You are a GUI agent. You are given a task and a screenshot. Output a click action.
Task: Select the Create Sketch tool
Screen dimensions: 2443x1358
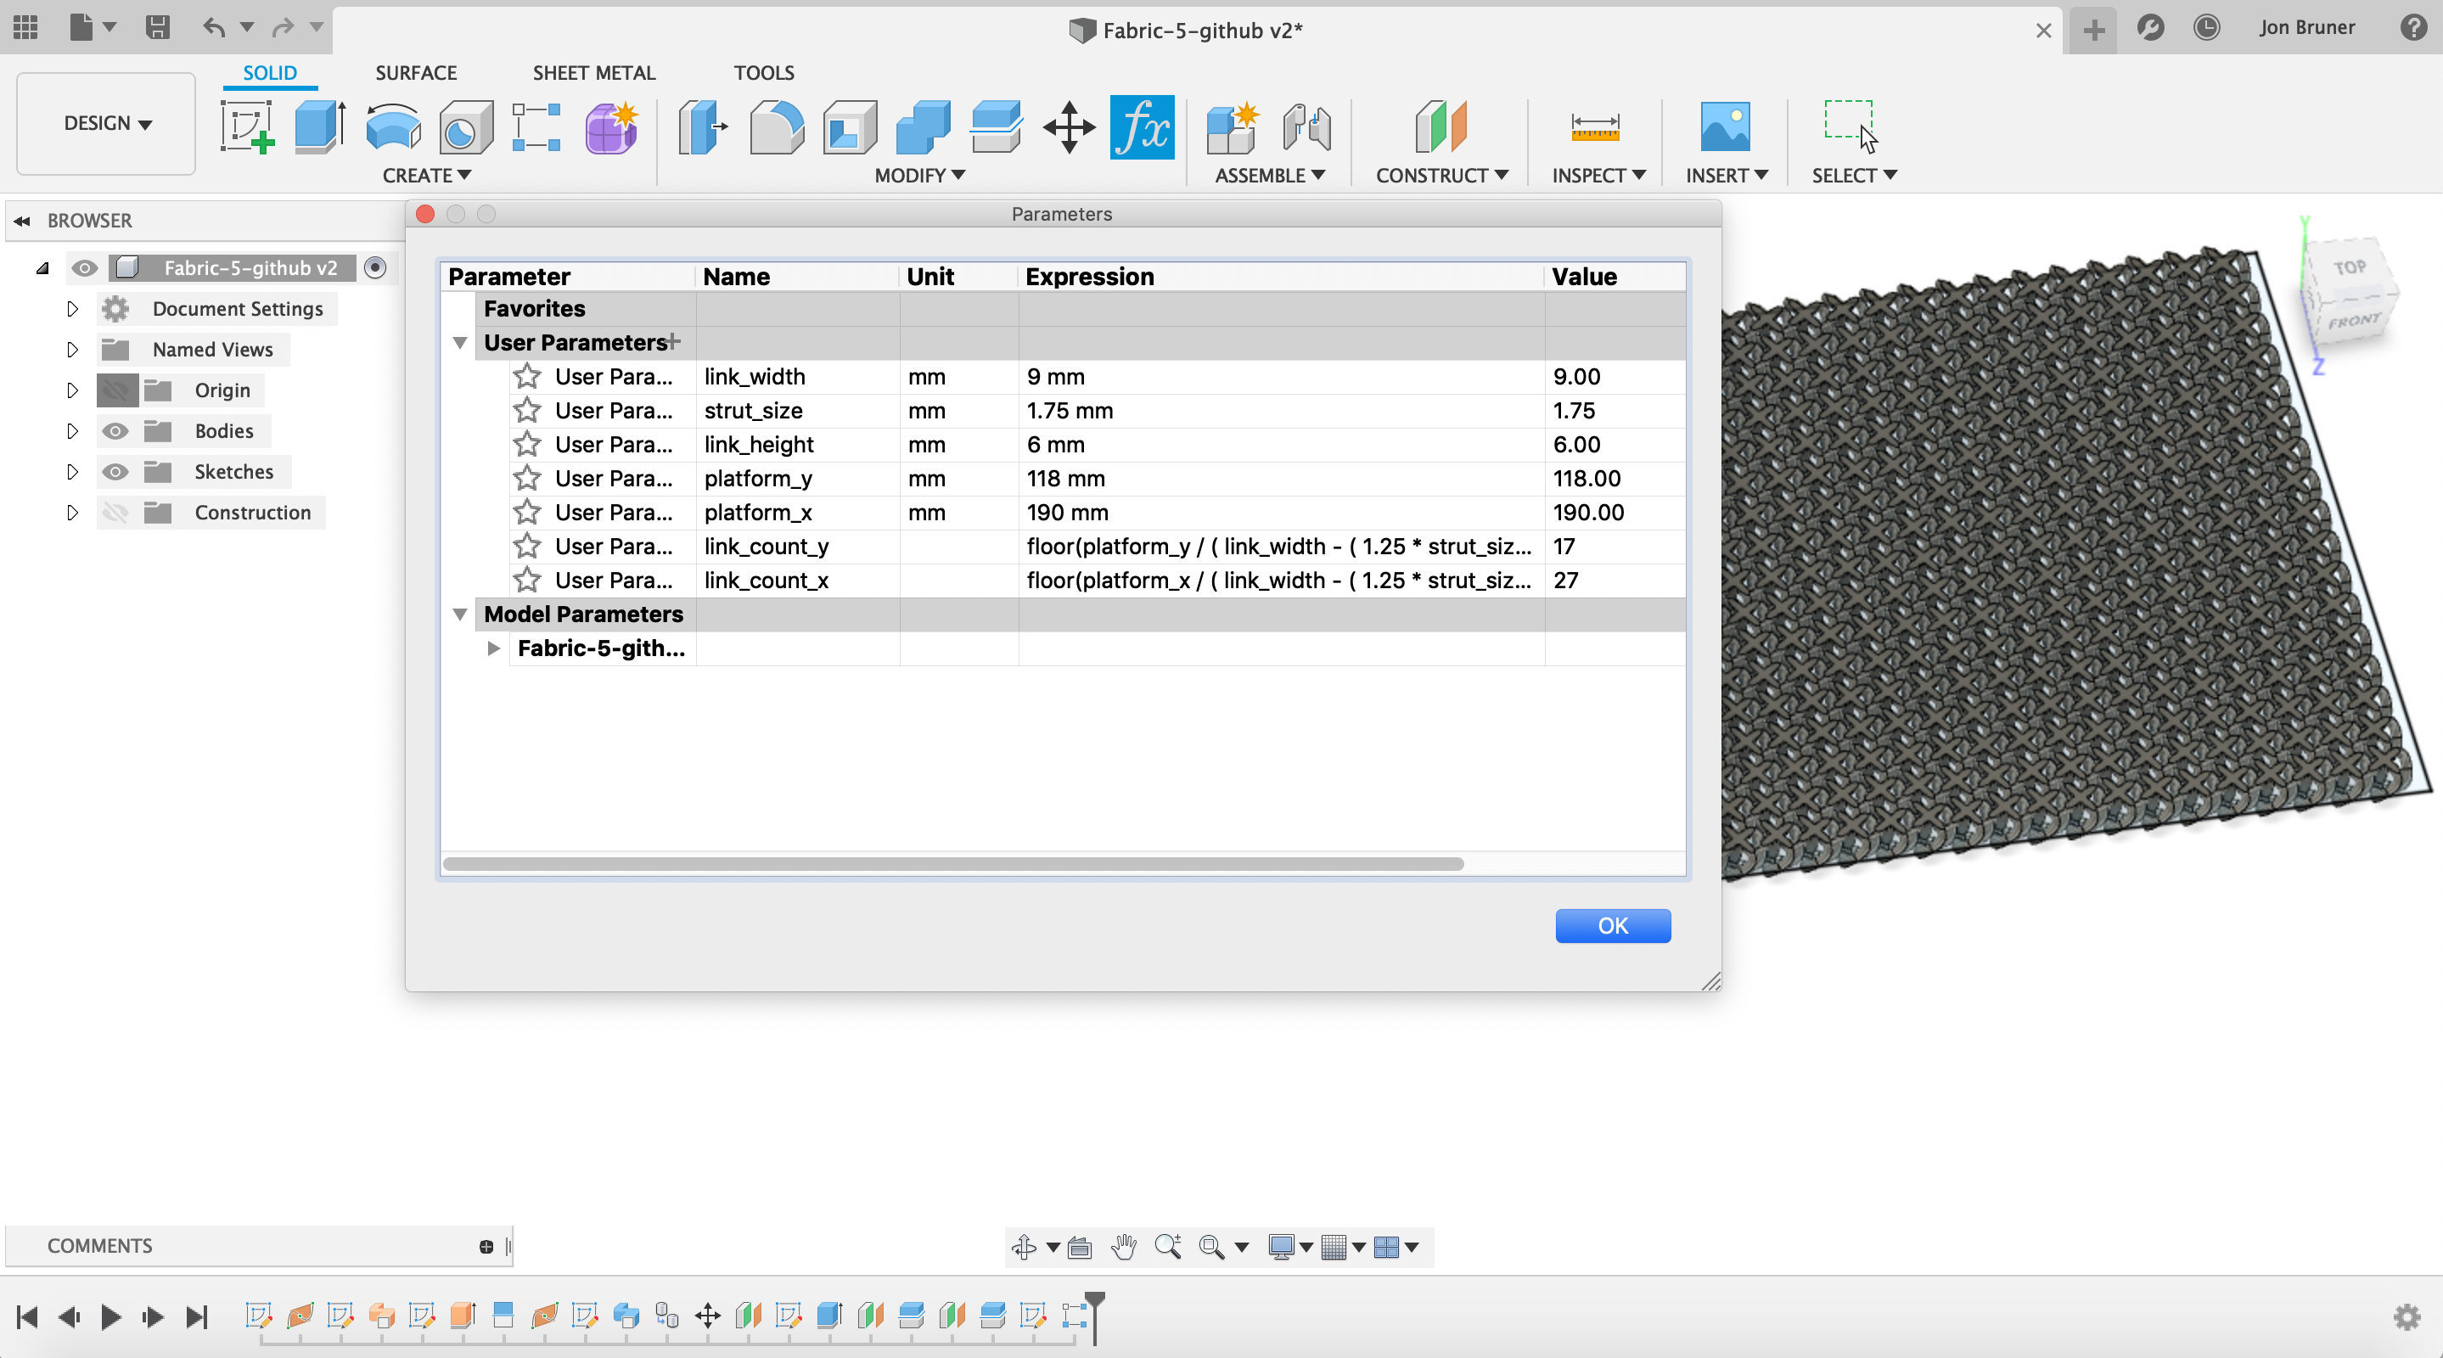[x=246, y=126]
